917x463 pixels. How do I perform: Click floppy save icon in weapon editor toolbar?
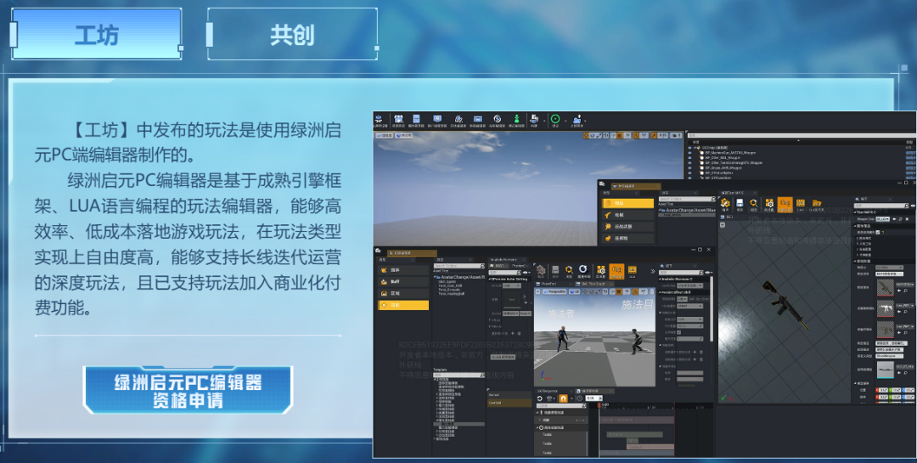(740, 203)
